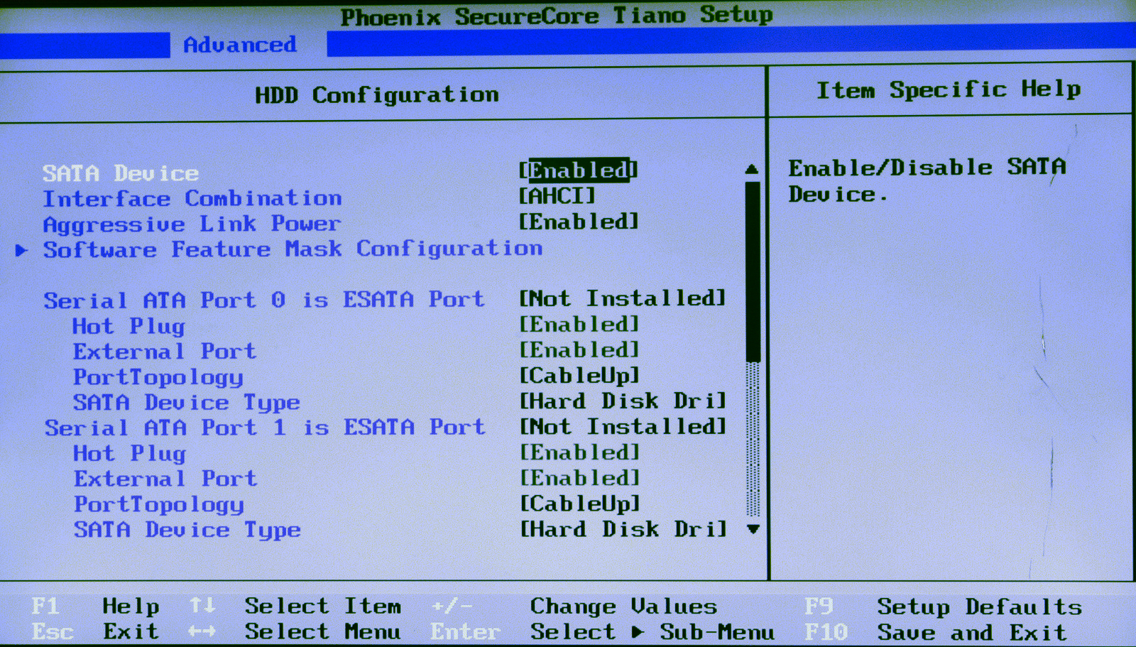The height and width of the screenshot is (647, 1136).
Task: Click the Select Item footer label
Action: tap(323, 606)
